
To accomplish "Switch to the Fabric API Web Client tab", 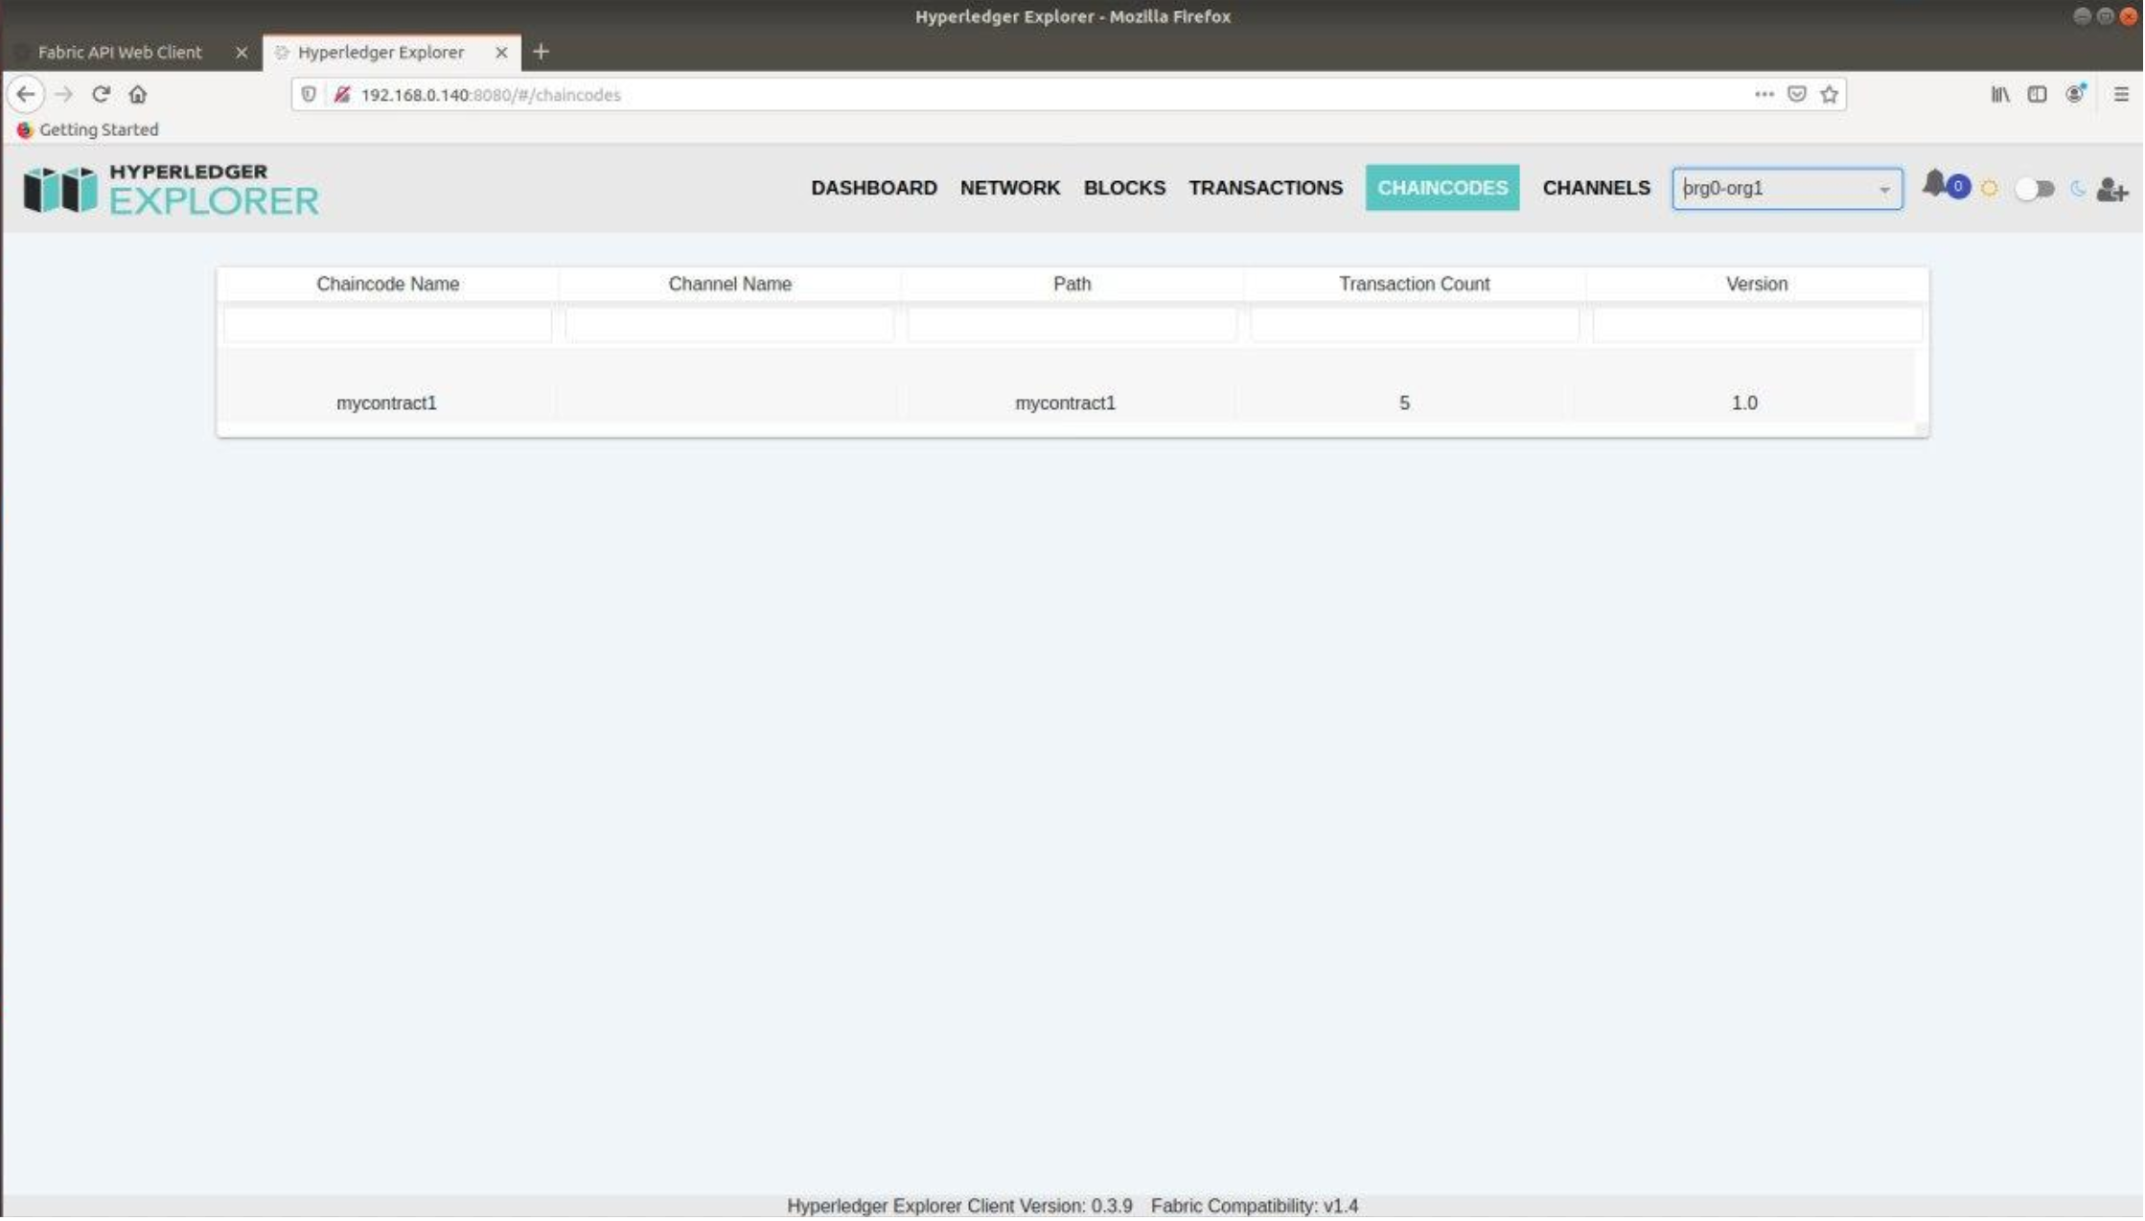I will (121, 53).
